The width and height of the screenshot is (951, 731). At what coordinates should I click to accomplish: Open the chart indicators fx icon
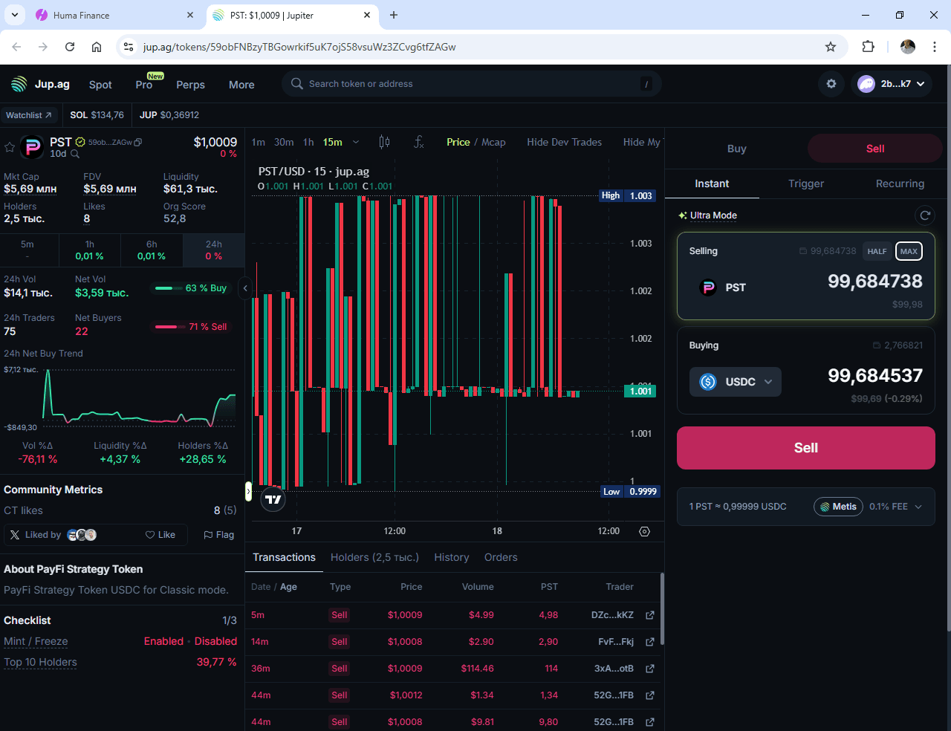tap(418, 142)
